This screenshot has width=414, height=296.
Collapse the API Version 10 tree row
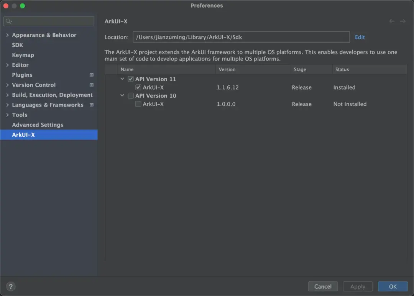pyautogui.click(x=122, y=96)
